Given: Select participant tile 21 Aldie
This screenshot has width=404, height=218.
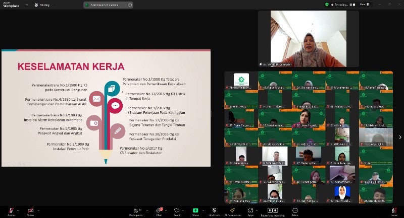Looking at the screenshot, I should click(x=342, y=118).
